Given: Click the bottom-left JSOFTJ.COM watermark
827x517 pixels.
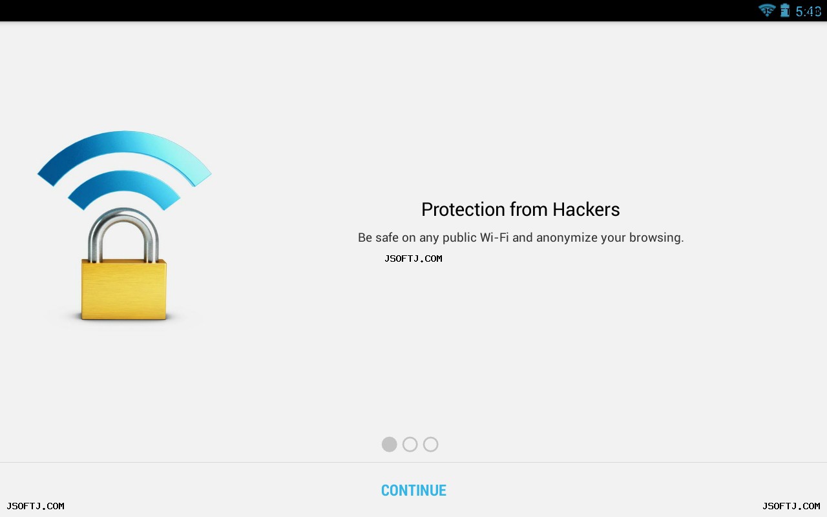Looking at the screenshot, I should click(36, 506).
